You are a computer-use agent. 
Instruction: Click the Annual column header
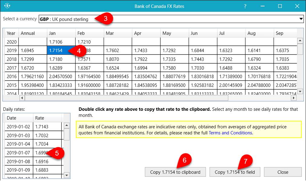point(33,33)
